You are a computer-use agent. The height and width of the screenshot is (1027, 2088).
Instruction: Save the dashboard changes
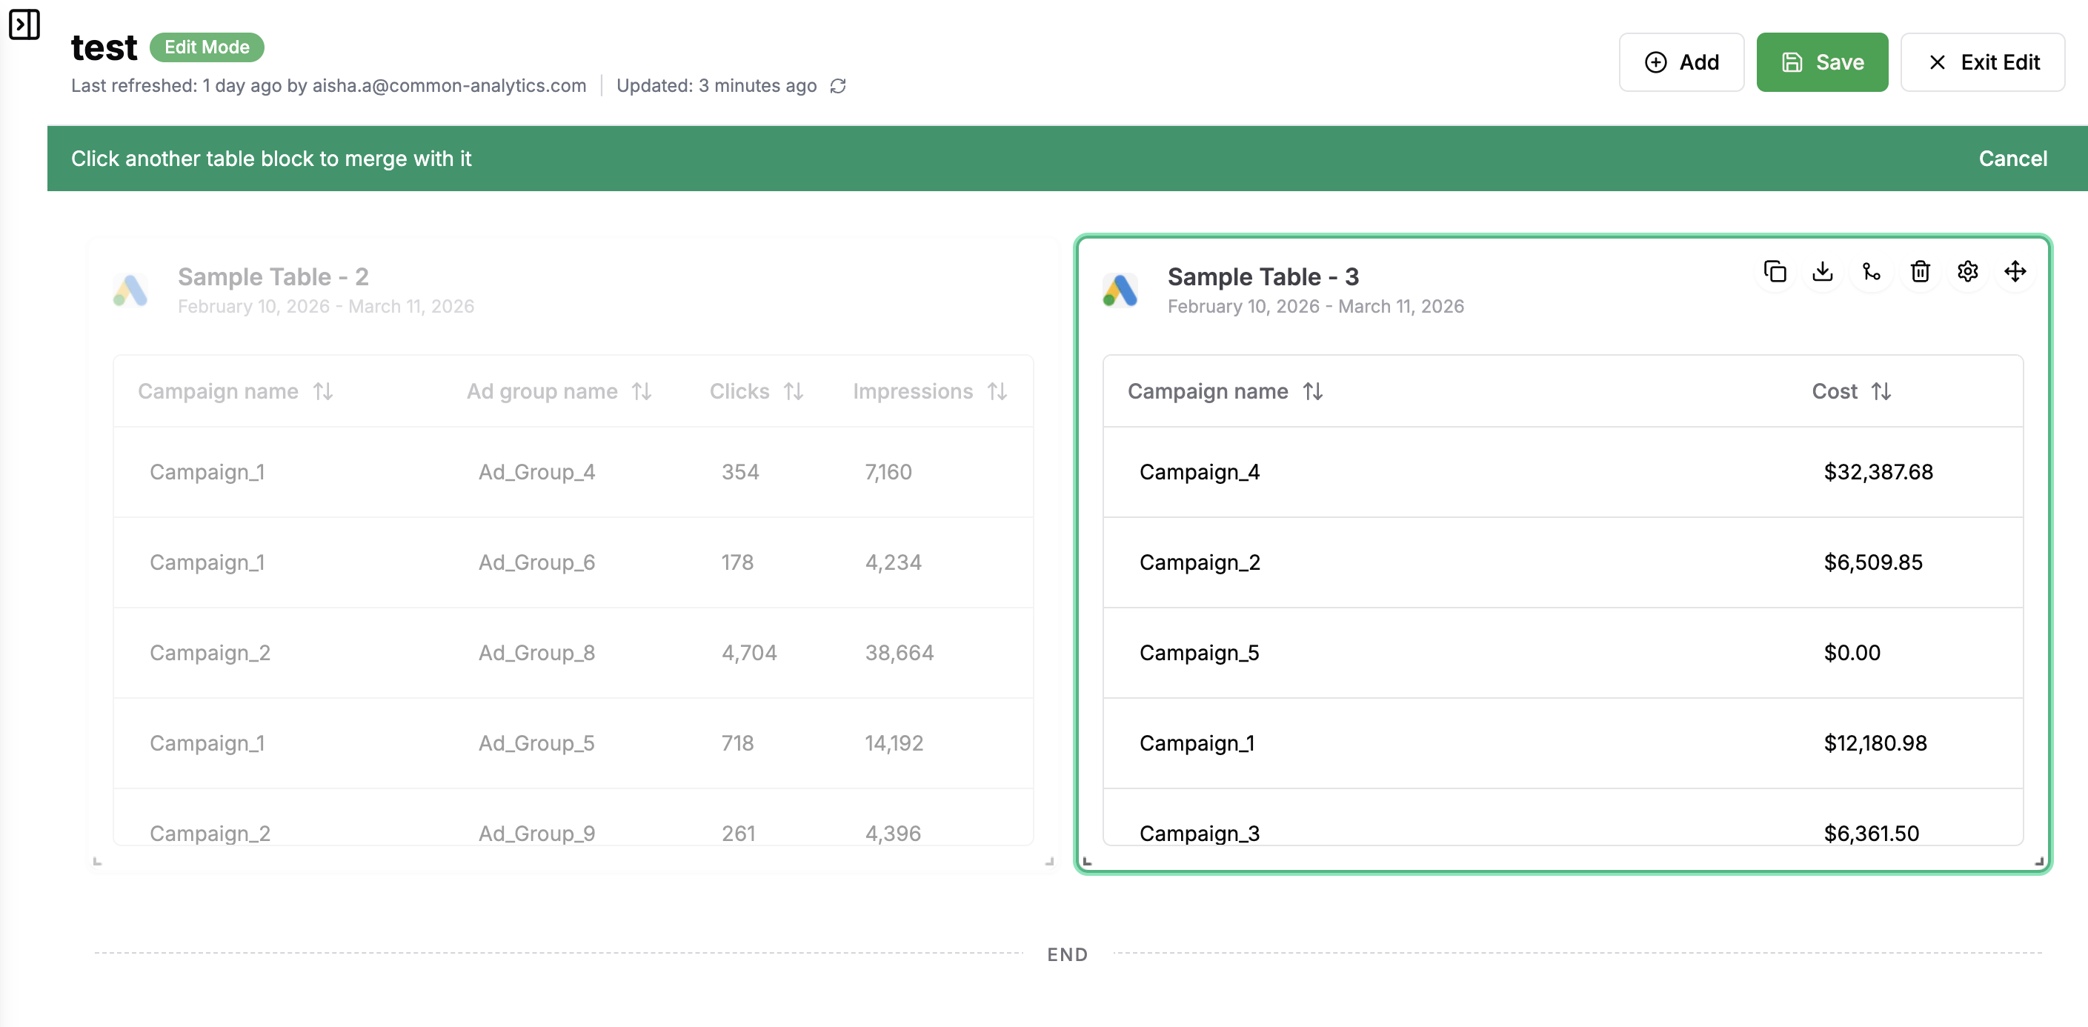point(1821,62)
